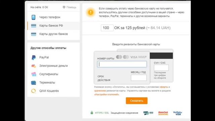Focus the МЕСЯЦ / ГОД expiry field
The width and height of the screenshot is (215, 121).
(139, 78)
